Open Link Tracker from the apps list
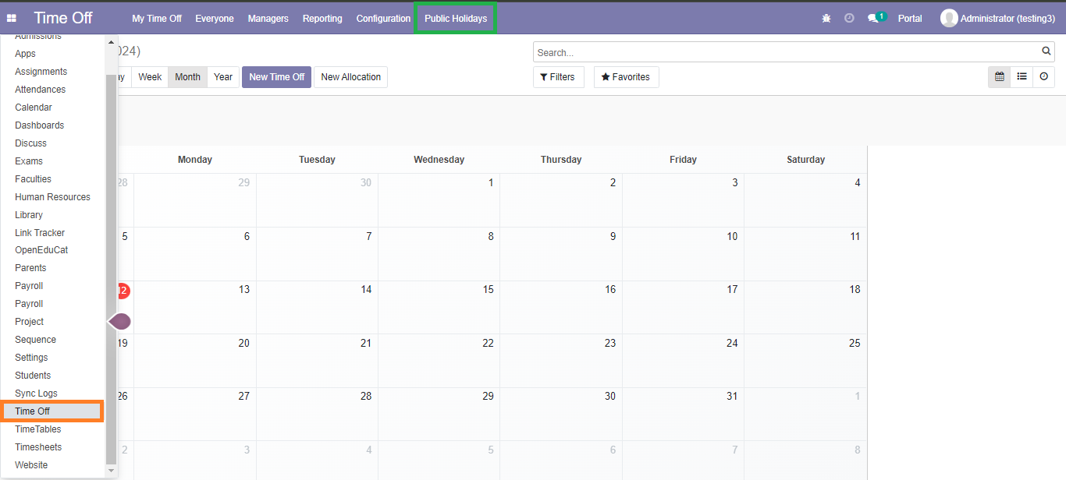 [x=52, y=233]
